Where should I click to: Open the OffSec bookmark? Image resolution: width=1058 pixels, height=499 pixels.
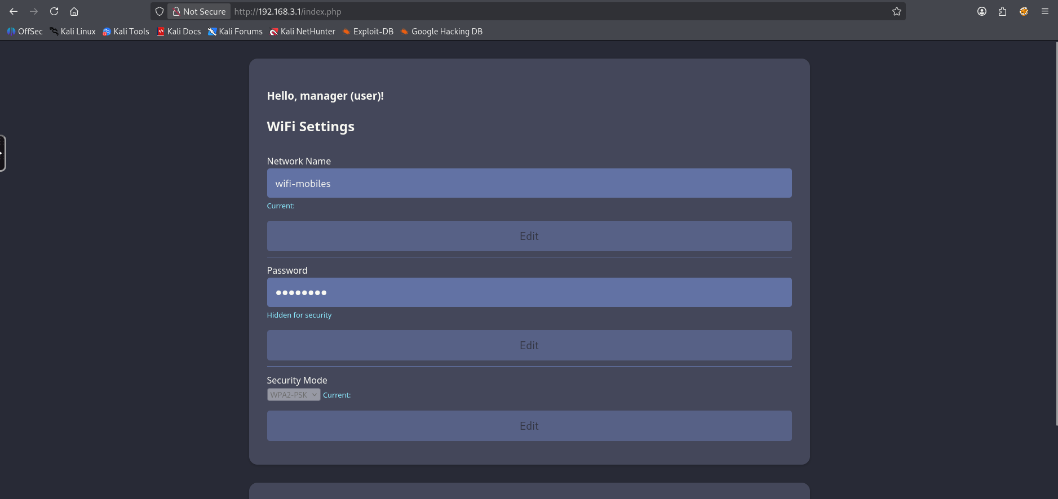[x=25, y=32]
